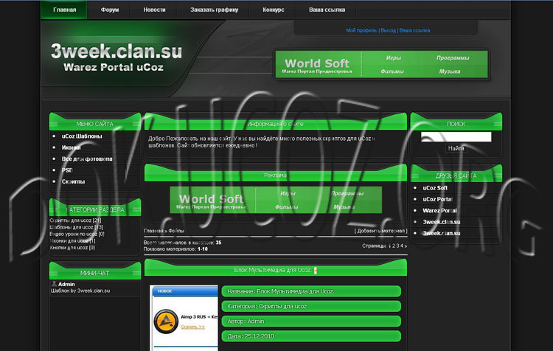The width and height of the screenshot is (553, 351).
Task: Click the Добавить материал link
Action: click(380, 231)
